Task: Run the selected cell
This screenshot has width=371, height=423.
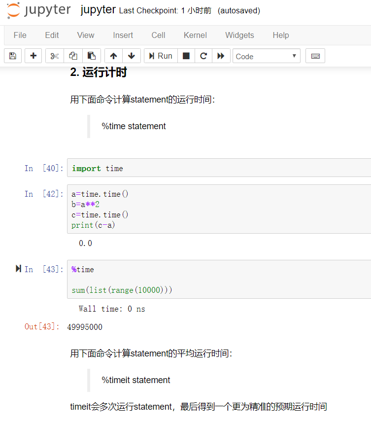Action: point(161,56)
